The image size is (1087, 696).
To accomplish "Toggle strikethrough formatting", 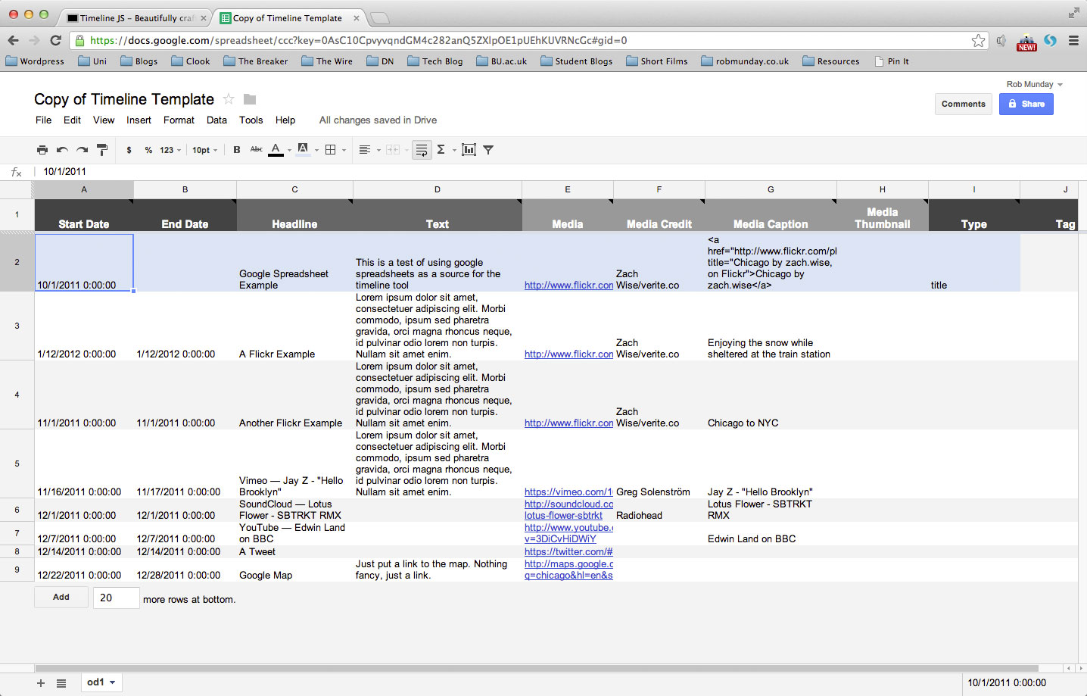I will pos(257,150).
